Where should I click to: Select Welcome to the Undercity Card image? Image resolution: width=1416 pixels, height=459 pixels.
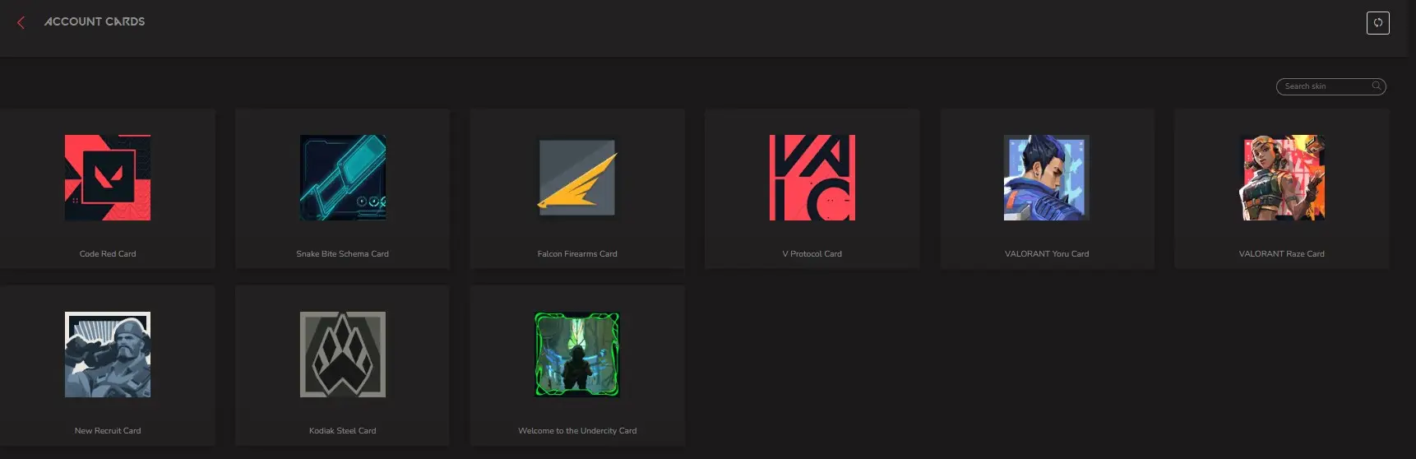click(x=577, y=355)
